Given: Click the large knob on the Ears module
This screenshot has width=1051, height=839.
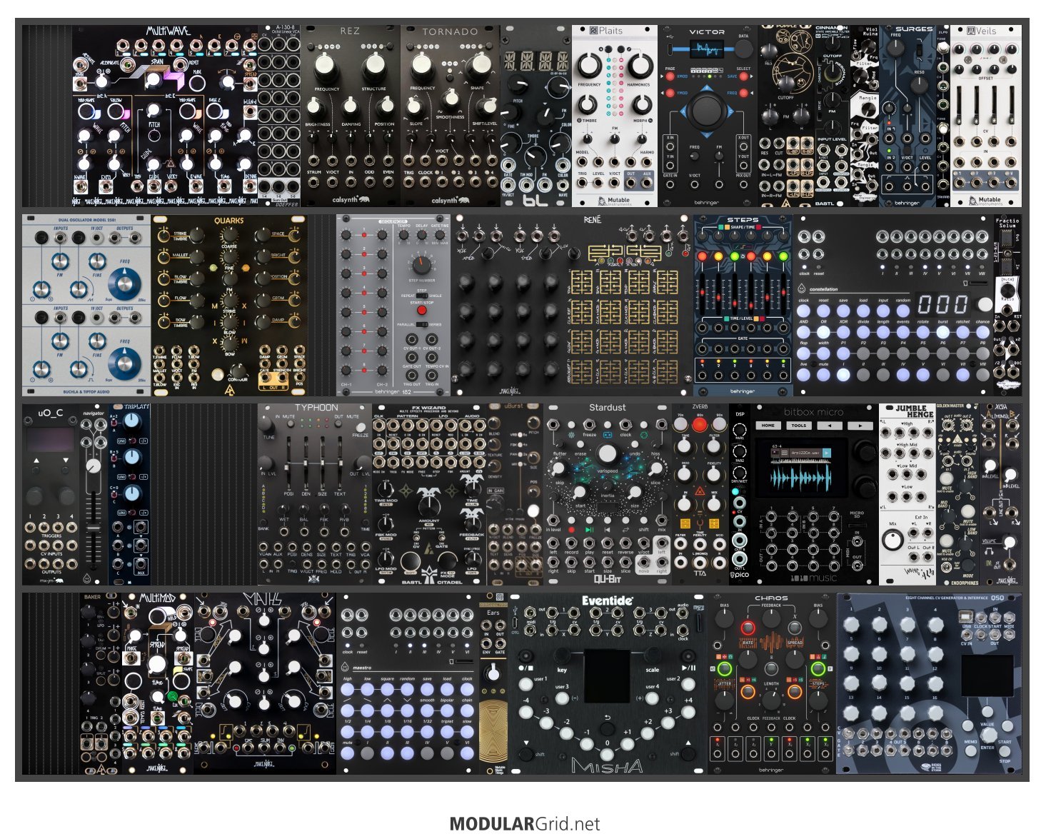Looking at the screenshot, I should point(493,675).
